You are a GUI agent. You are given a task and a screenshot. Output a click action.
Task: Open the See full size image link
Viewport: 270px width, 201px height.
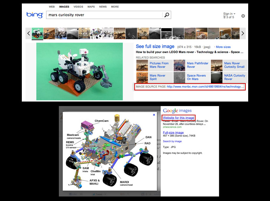(155, 46)
